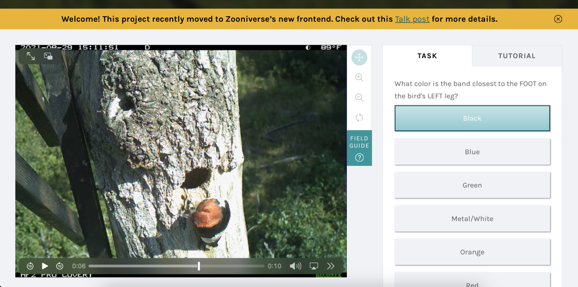Choose Green band color answer

(x=472, y=185)
